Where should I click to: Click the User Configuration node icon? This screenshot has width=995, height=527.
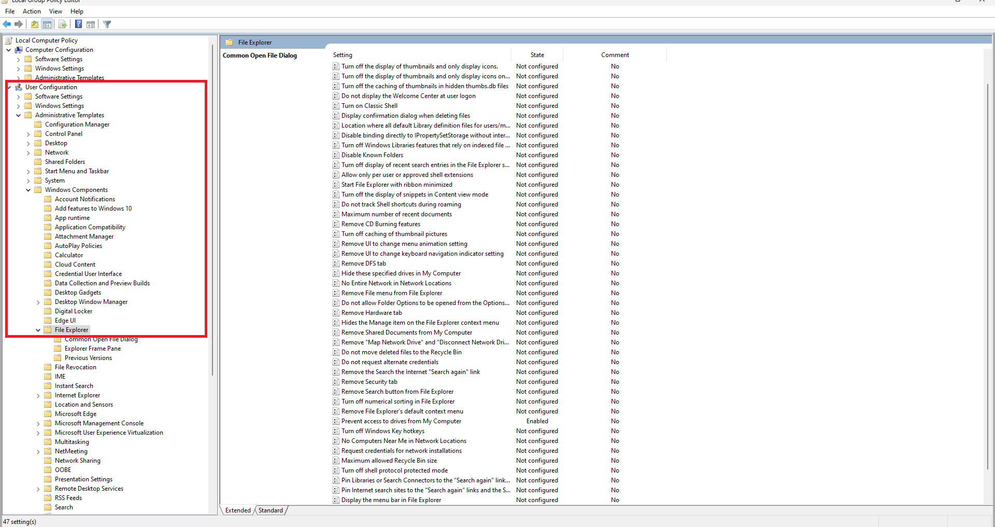pos(19,87)
